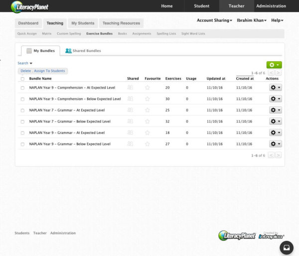Expand the Search dropdown
The image size is (299, 256).
tap(25, 63)
